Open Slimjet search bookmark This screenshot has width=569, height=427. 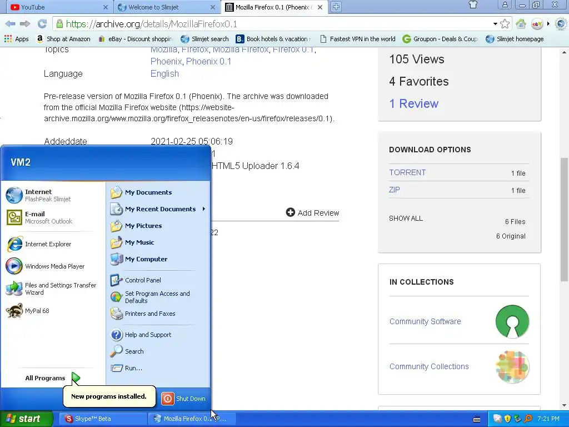[x=204, y=39]
